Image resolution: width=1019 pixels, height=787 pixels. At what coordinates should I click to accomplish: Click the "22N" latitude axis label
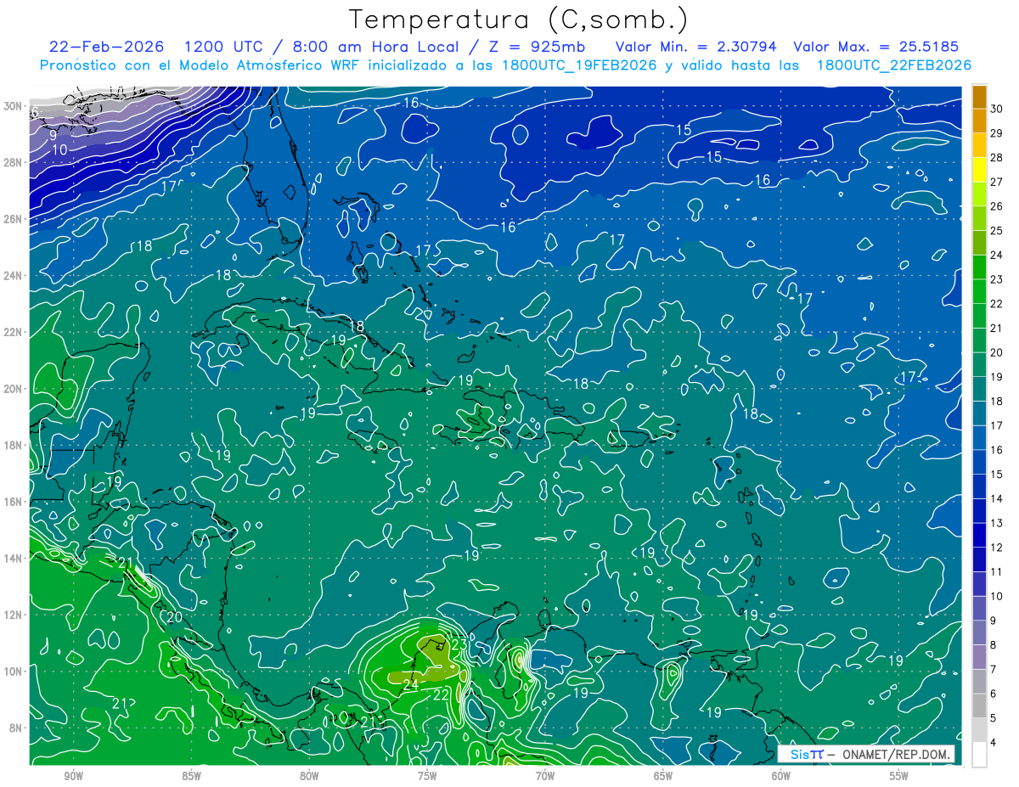click(13, 332)
